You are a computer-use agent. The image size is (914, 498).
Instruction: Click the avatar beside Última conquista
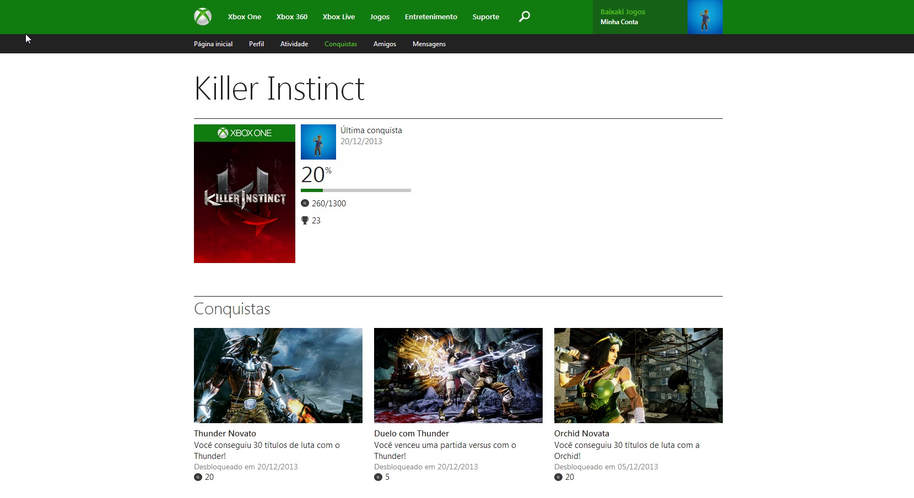[318, 142]
